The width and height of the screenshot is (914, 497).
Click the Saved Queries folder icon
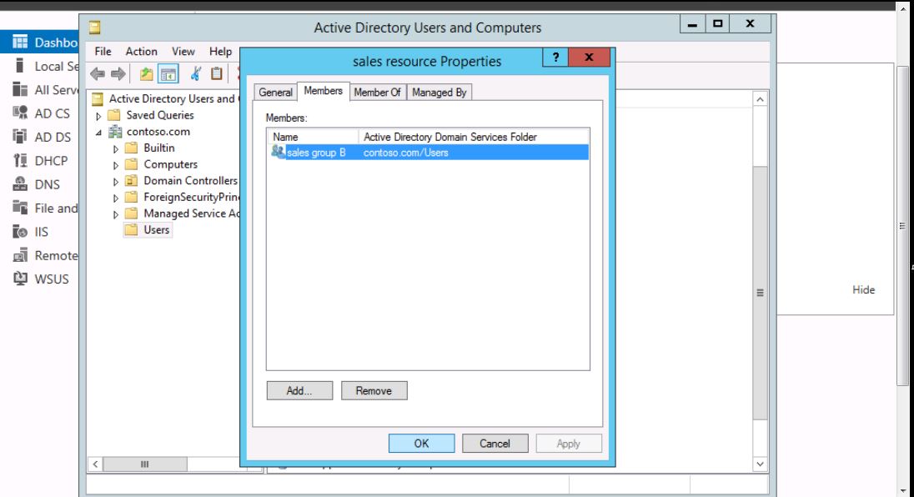114,115
